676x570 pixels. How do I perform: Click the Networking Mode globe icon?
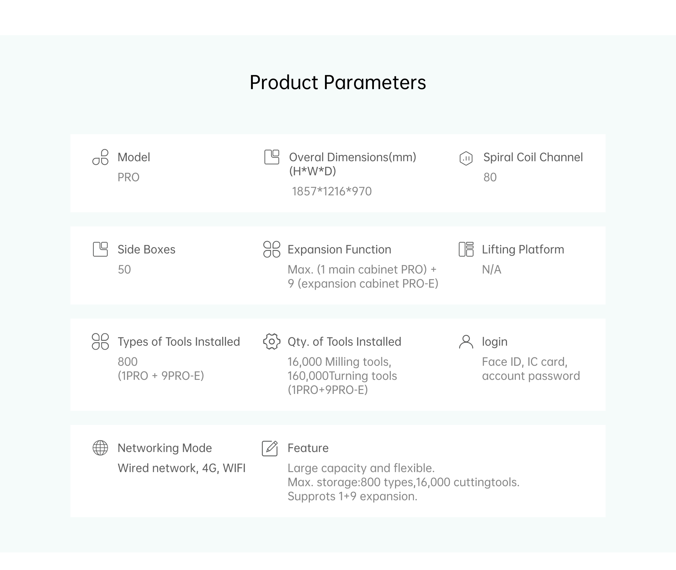tap(100, 448)
